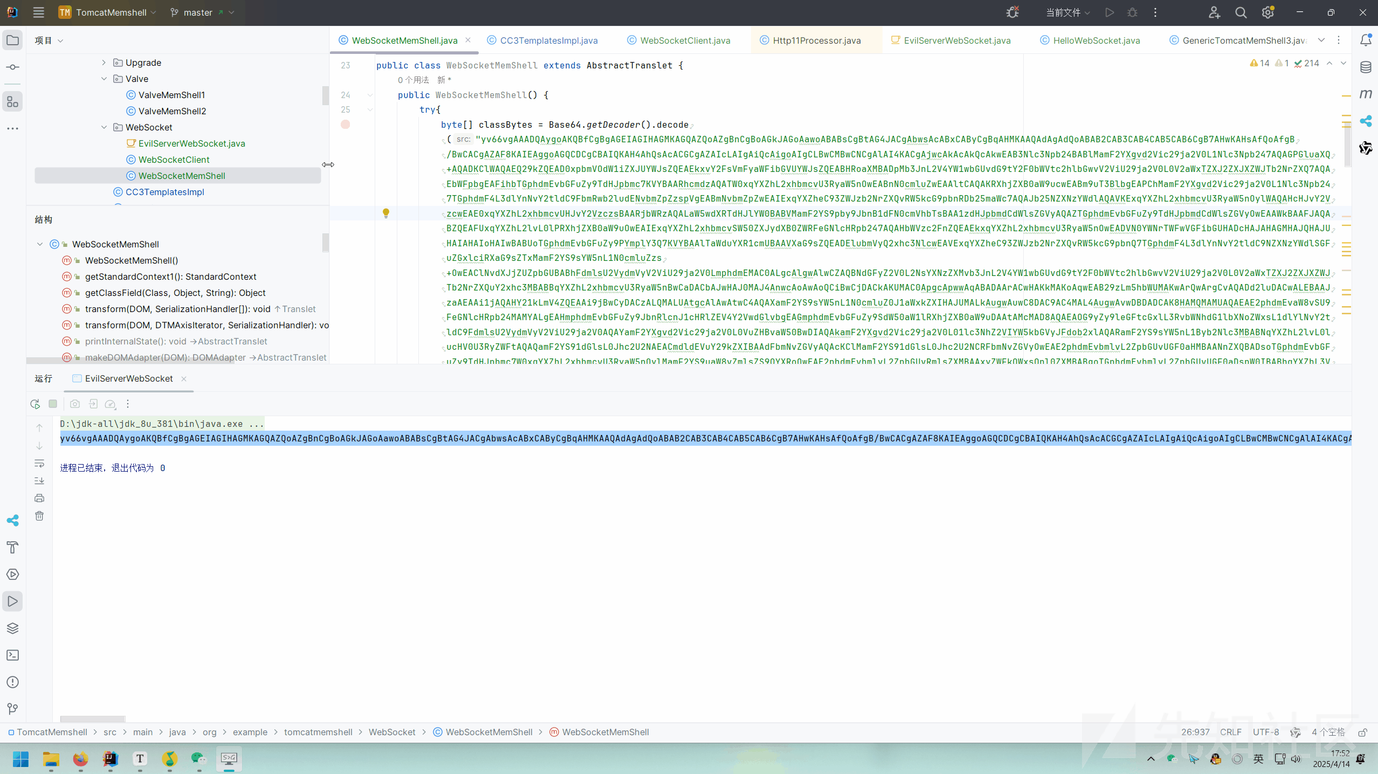Screen dimensions: 1378x774
Task: Switch to CC3TemplatesImpl.java tab
Action: [x=548, y=40]
